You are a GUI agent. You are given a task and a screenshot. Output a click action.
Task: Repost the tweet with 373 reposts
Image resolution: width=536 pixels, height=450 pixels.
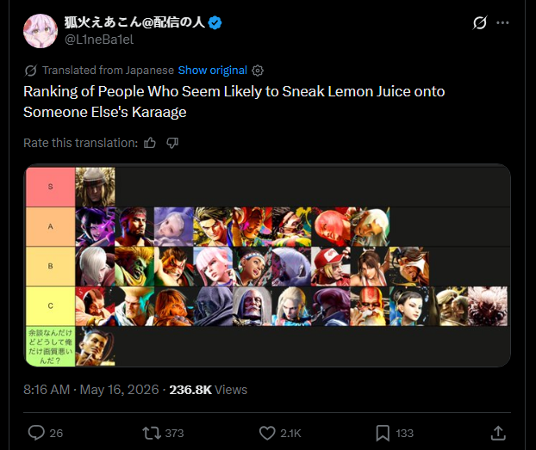pyautogui.click(x=152, y=433)
